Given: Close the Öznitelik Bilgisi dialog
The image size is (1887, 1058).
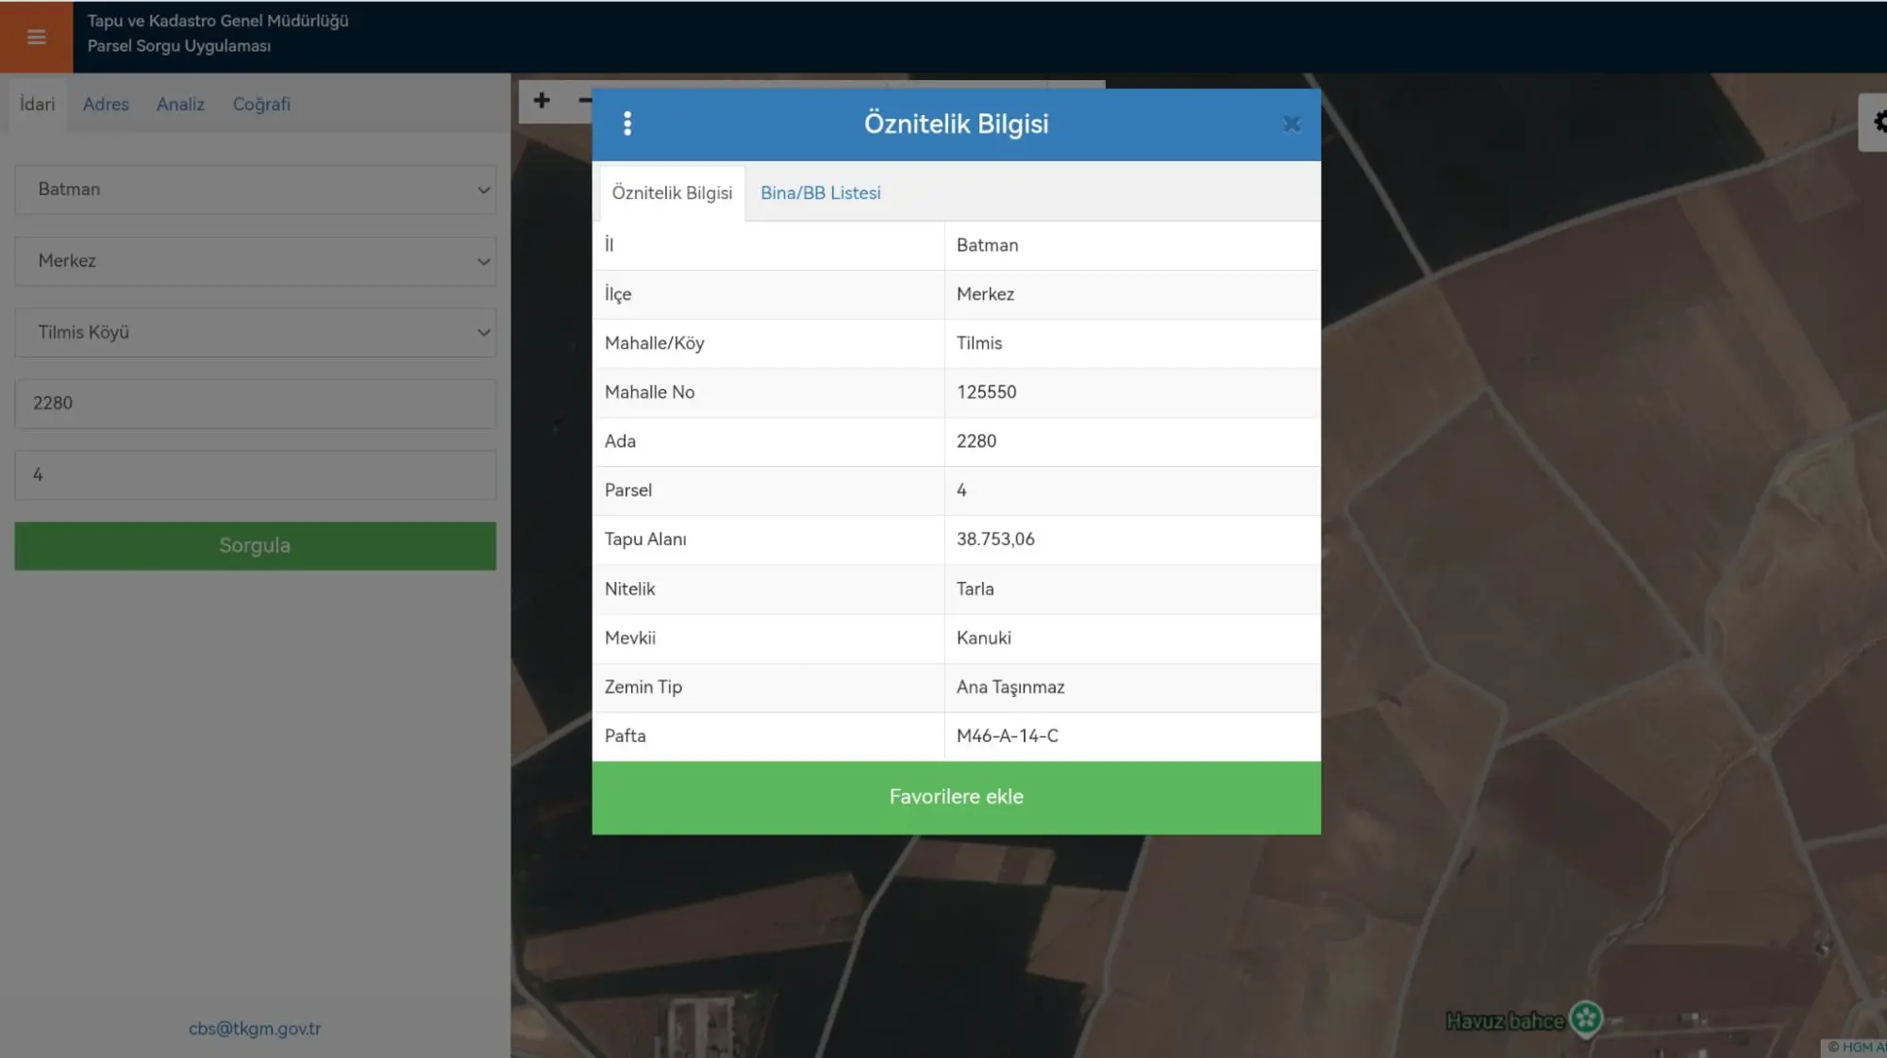Looking at the screenshot, I should 1292,124.
